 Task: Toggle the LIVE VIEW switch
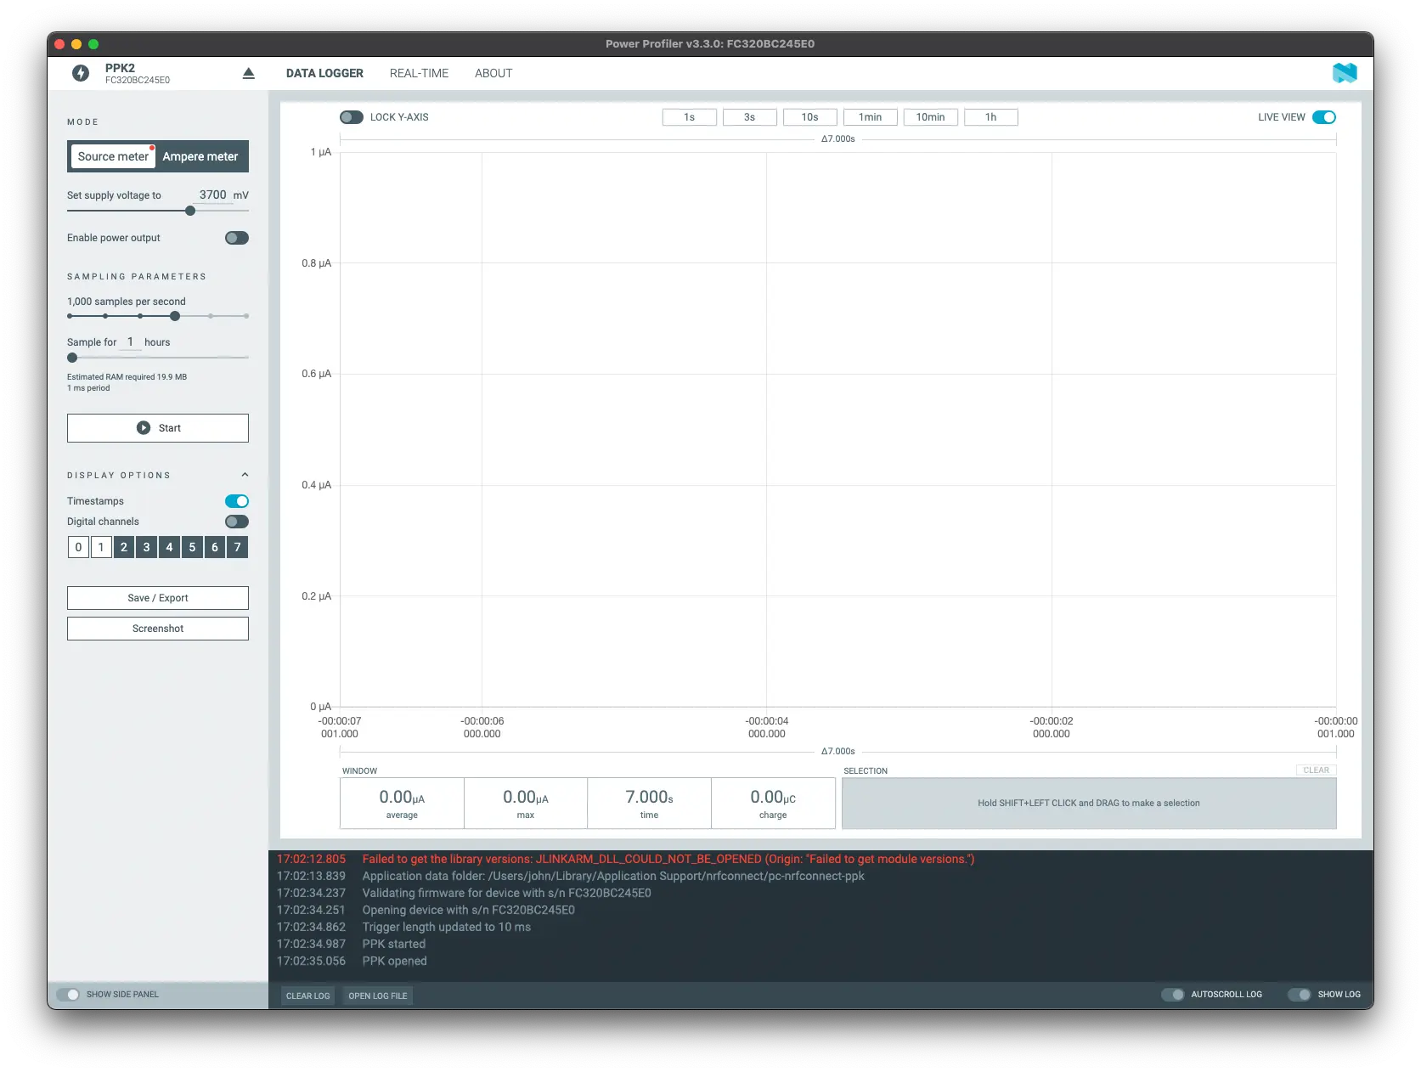(1324, 117)
